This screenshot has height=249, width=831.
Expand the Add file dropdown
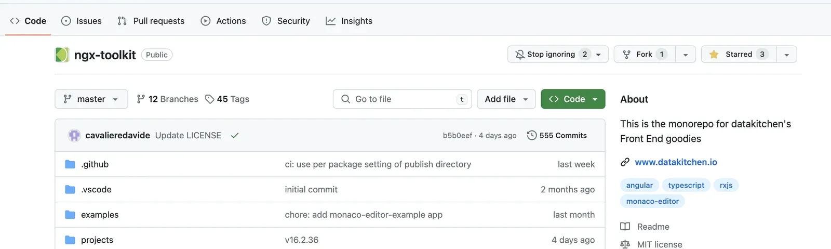[x=506, y=99]
